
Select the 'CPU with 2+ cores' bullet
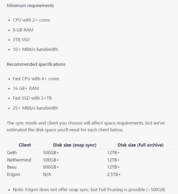[31, 20]
